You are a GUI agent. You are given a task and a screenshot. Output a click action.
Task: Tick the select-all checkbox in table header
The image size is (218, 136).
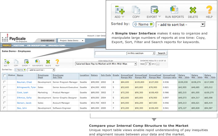pos(5,75)
